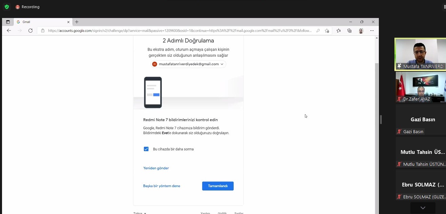This screenshot has width=446, height=214.
Task: Uncheck Bu cihazda bir daha sorma
Action: (146, 149)
